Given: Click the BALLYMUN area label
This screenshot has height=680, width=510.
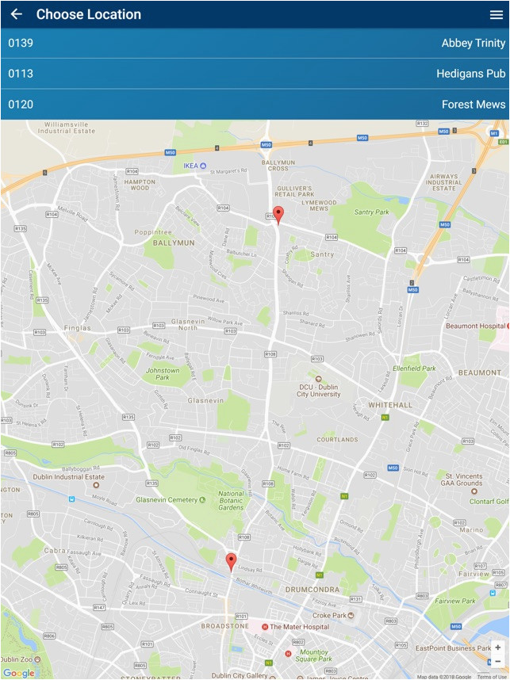Looking at the screenshot, I should [174, 243].
